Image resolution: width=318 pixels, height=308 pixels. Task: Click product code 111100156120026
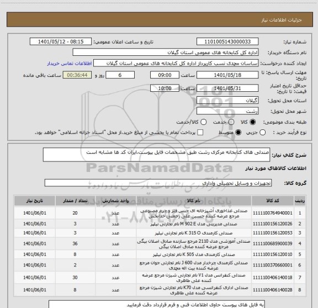pyautogui.click(x=273, y=224)
